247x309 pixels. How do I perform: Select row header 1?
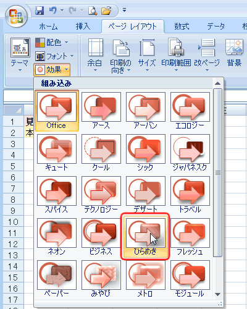14,122
